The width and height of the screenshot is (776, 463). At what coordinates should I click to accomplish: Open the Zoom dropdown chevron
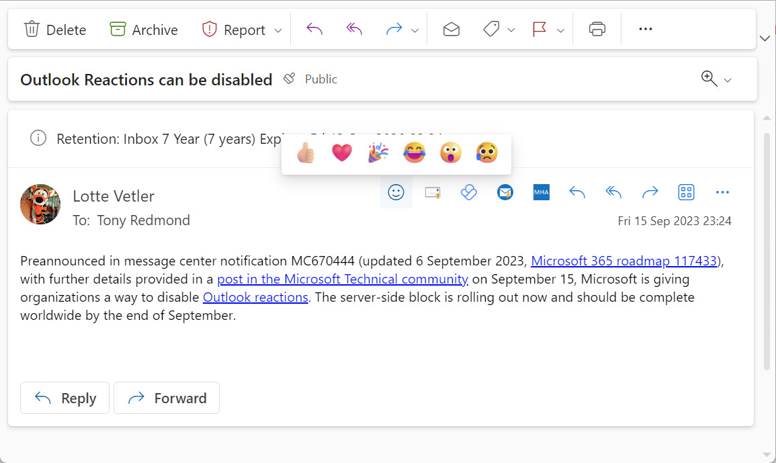(x=728, y=80)
